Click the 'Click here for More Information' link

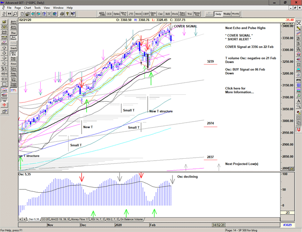click(x=239, y=90)
